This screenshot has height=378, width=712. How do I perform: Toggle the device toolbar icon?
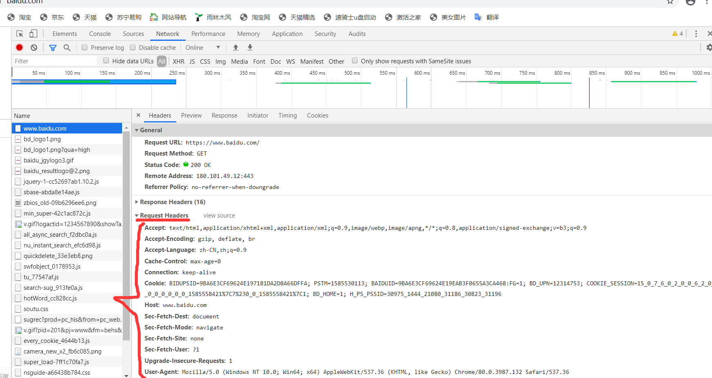click(33, 34)
